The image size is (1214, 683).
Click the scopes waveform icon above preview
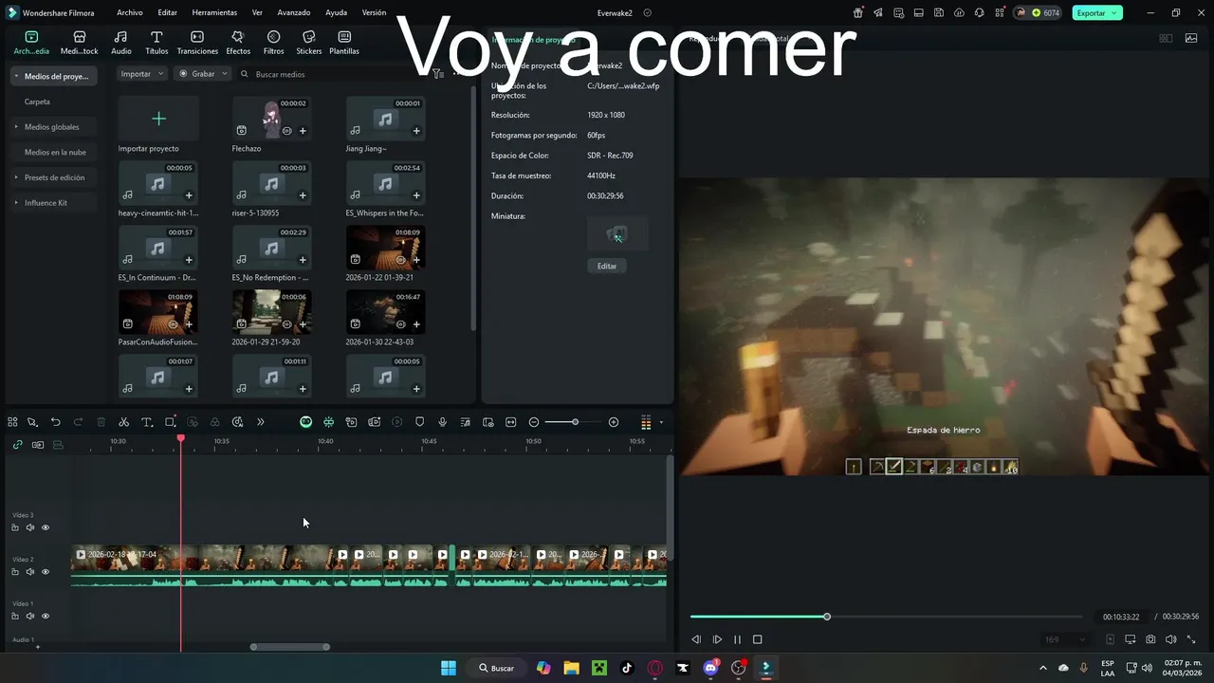(1190, 39)
